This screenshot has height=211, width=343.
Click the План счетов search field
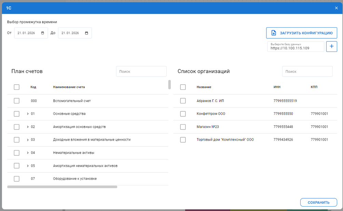tap(141, 71)
